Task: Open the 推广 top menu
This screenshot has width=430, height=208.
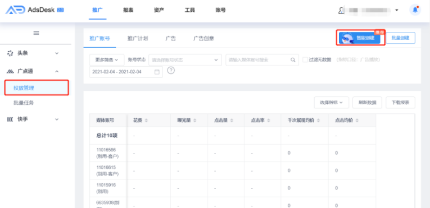Action: [97, 11]
